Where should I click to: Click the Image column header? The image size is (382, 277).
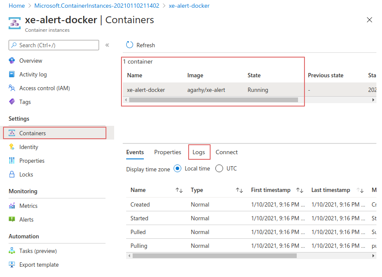(x=195, y=75)
